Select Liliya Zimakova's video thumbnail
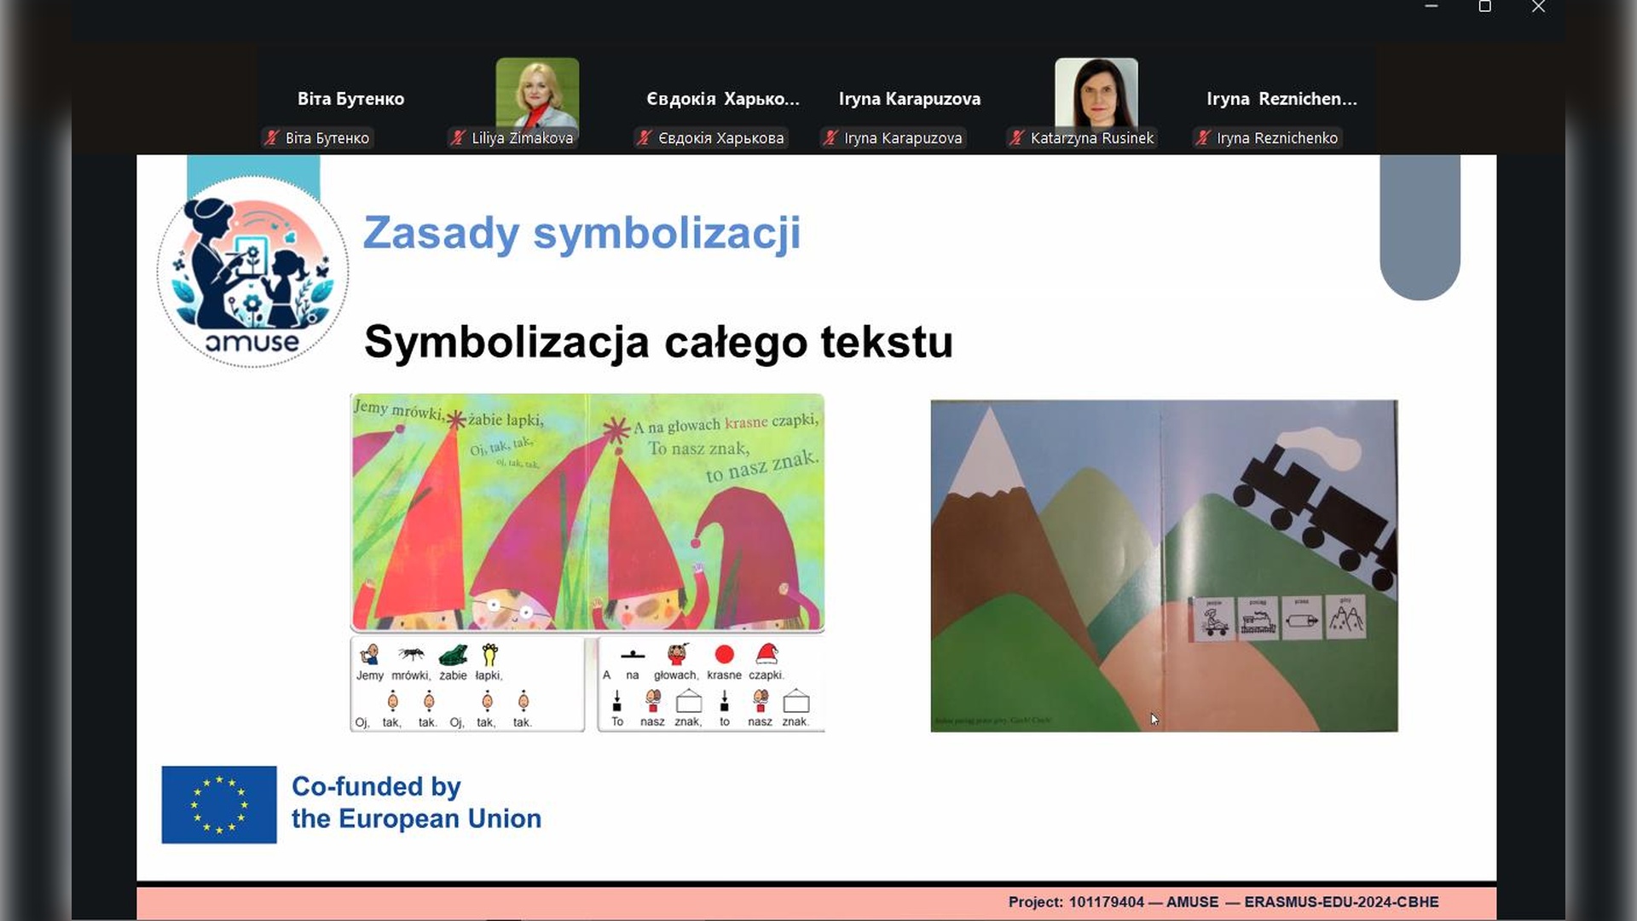The width and height of the screenshot is (1637, 921). [537, 92]
